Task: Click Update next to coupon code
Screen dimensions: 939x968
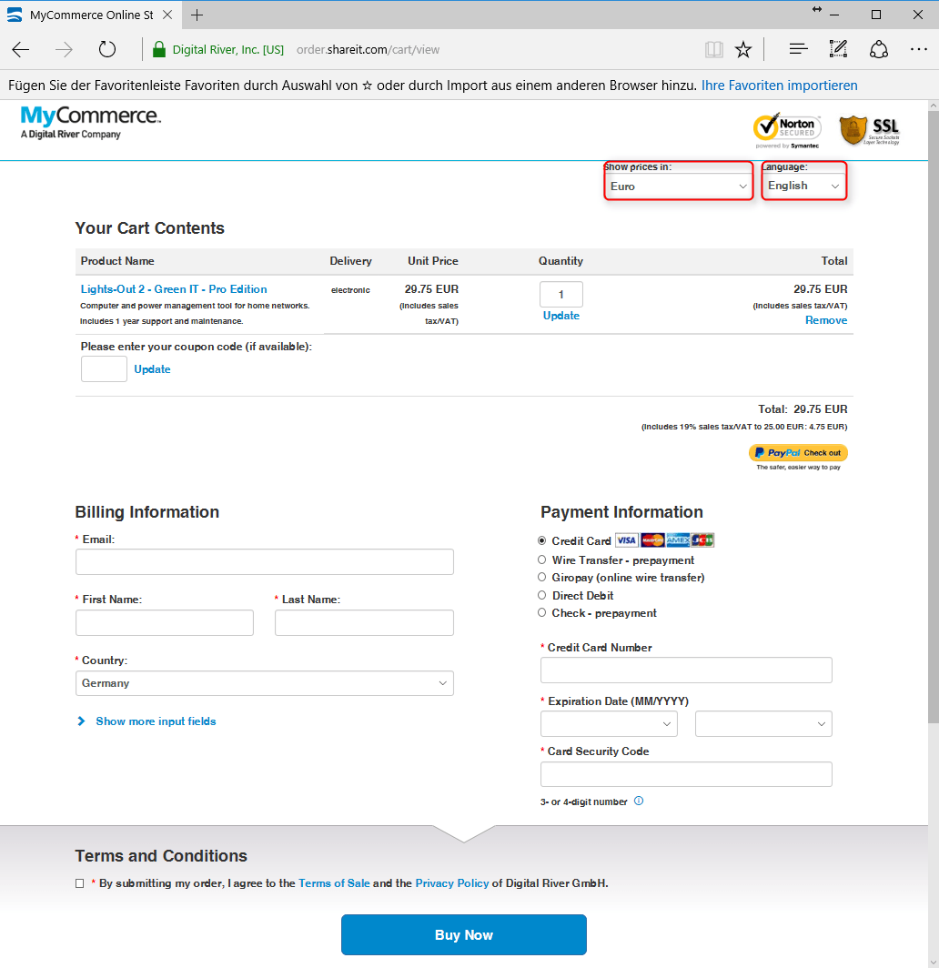Action: click(153, 369)
